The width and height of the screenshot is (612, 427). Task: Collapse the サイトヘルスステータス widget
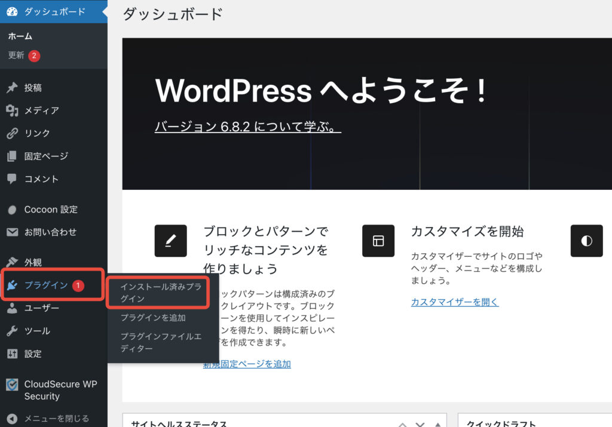(438, 424)
